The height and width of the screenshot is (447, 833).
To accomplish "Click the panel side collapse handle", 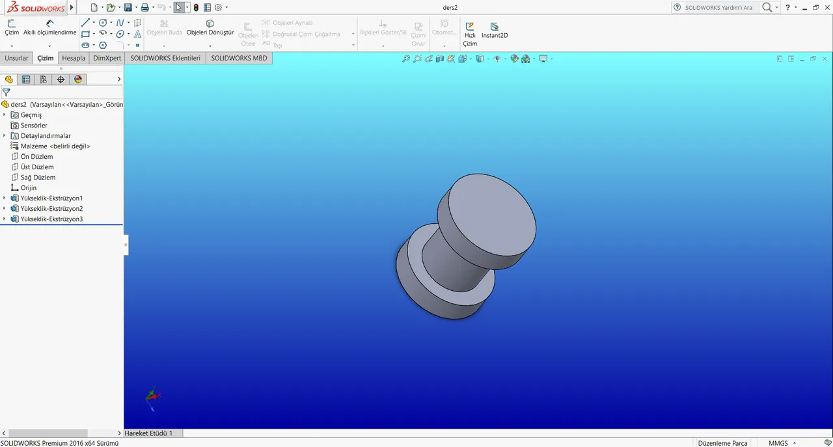I will 126,245.
